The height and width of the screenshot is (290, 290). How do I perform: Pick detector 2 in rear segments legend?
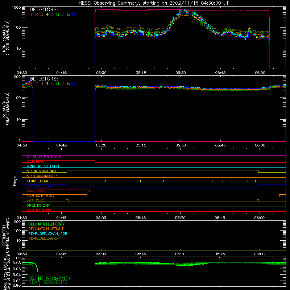[37, 84]
